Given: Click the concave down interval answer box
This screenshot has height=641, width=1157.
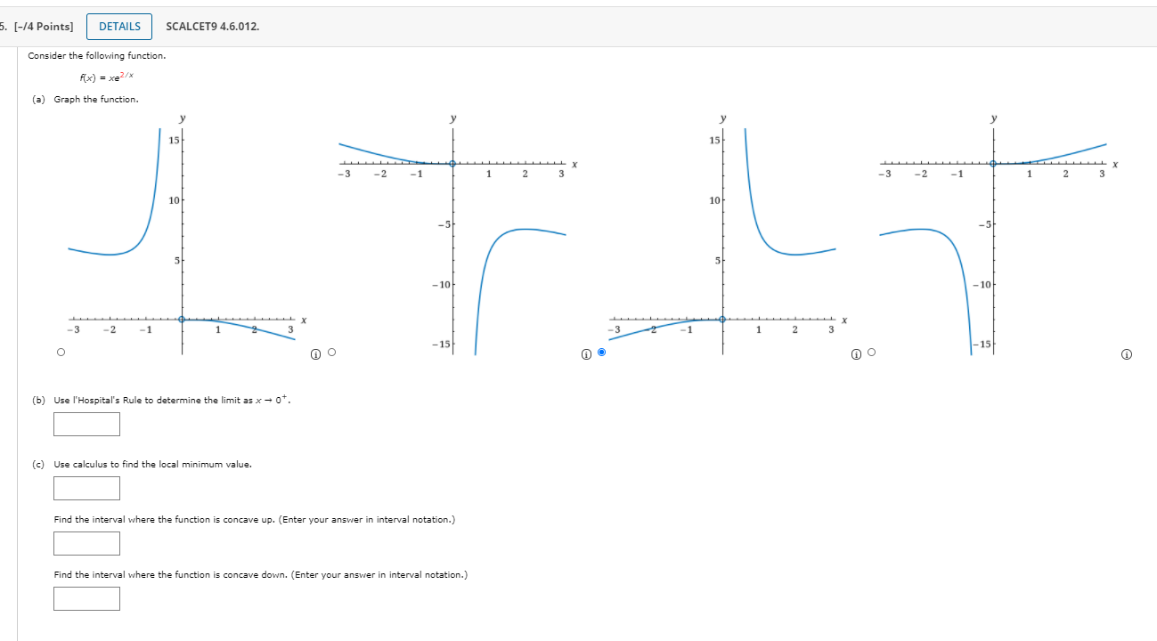Looking at the screenshot, I should (86, 598).
